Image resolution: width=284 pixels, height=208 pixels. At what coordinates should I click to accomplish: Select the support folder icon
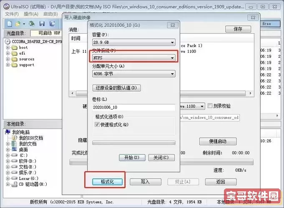pos(14,65)
